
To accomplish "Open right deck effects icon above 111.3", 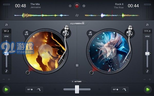I will 147,25.
